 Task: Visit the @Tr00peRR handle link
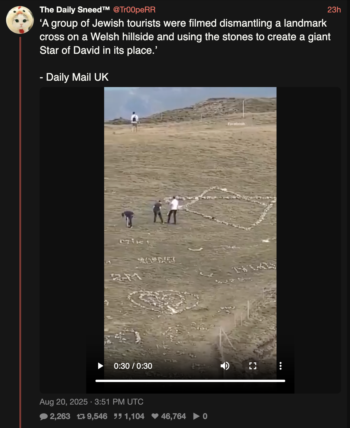click(134, 10)
